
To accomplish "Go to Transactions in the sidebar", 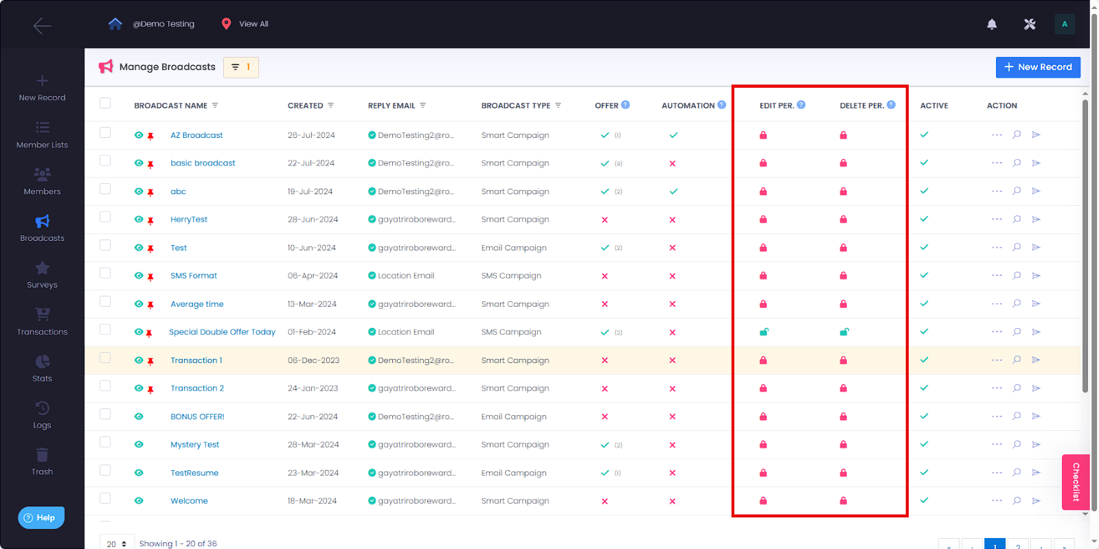I will point(42,322).
